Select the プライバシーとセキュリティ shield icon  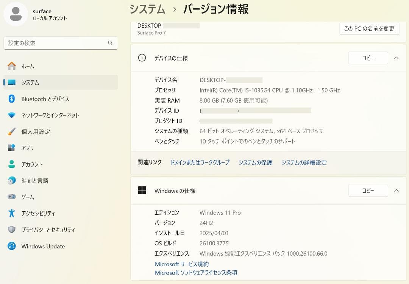click(x=11, y=229)
